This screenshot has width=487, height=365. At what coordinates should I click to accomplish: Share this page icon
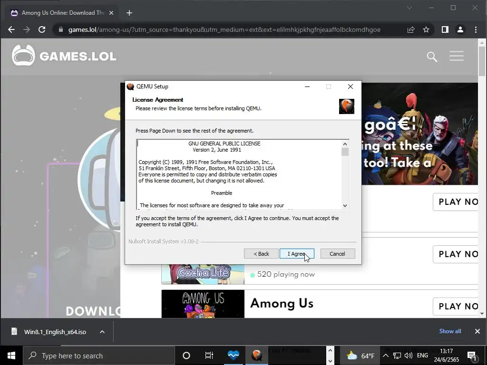411,29
